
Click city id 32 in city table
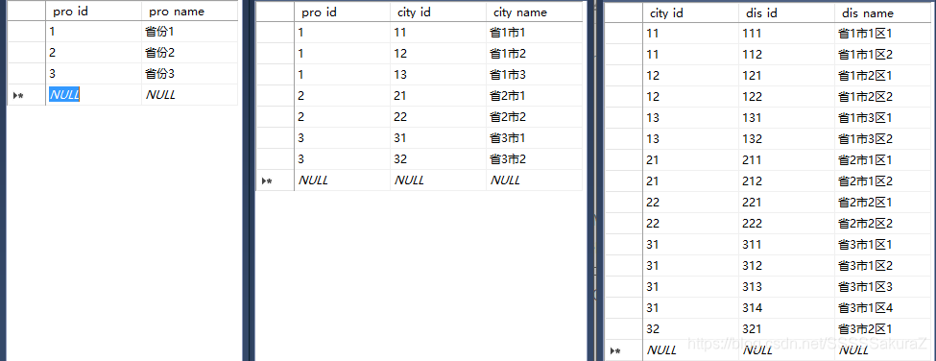438,159
